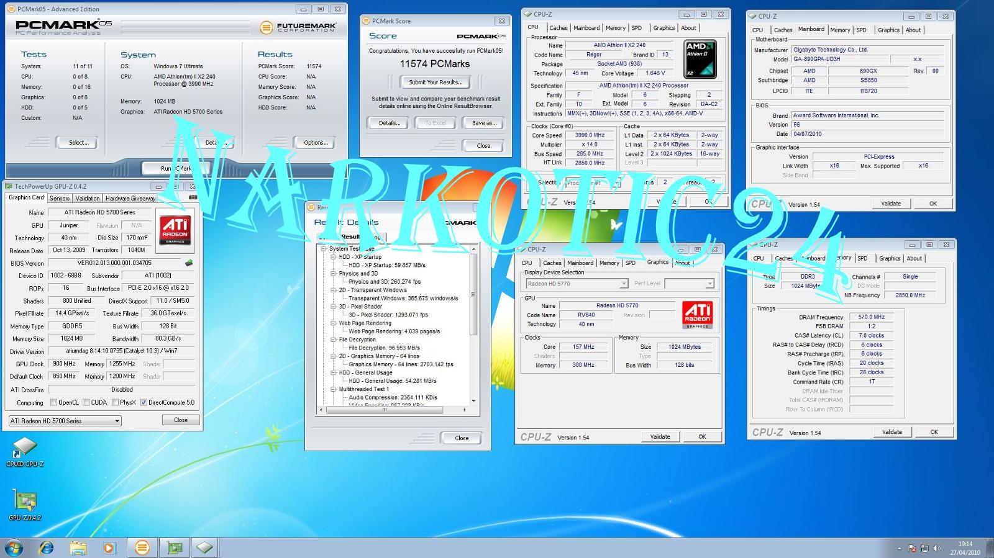This screenshot has height=558, width=994.
Task: Click Close button at bottom of GPU-Z
Action: coord(181,420)
